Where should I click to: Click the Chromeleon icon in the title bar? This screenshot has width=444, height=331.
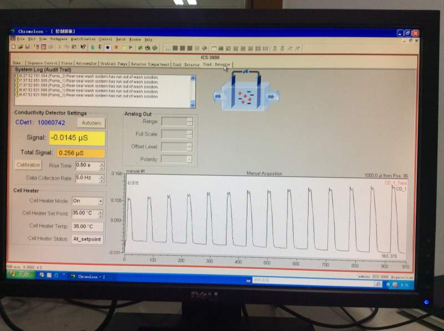[x=12, y=31]
